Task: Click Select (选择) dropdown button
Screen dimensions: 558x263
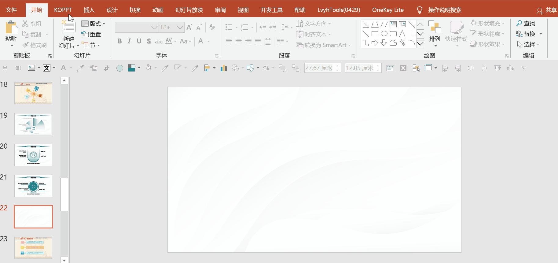Action: pyautogui.click(x=528, y=44)
